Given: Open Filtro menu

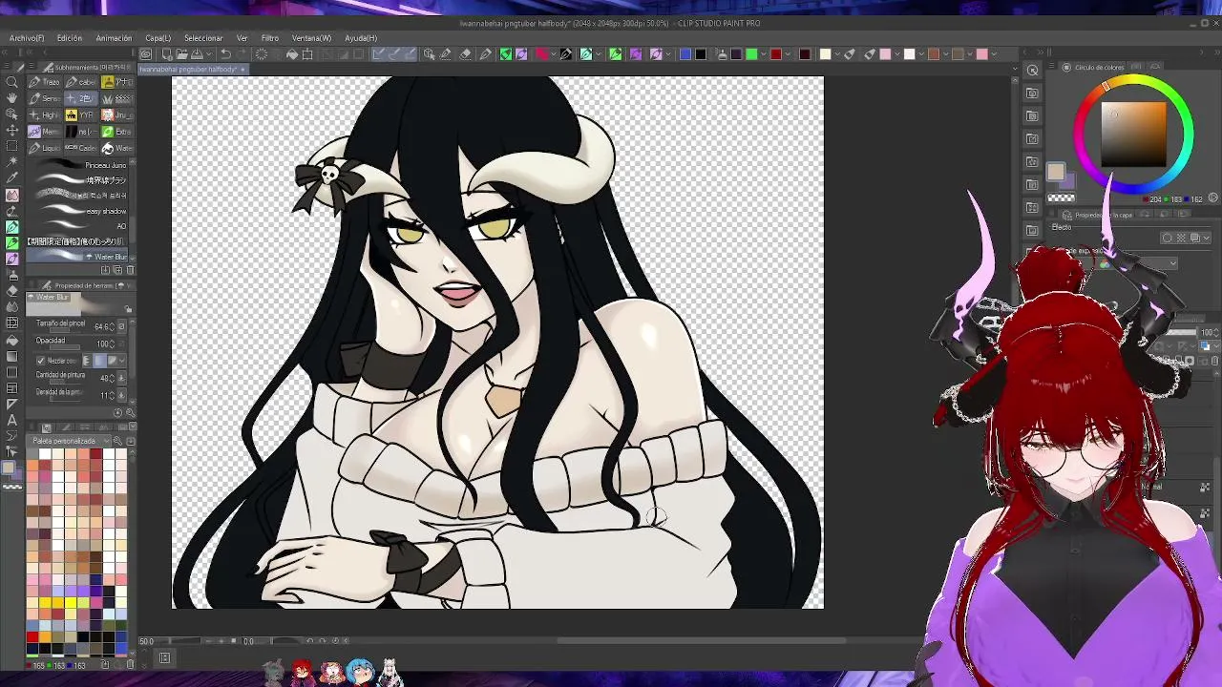Looking at the screenshot, I should pyautogui.click(x=270, y=38).
